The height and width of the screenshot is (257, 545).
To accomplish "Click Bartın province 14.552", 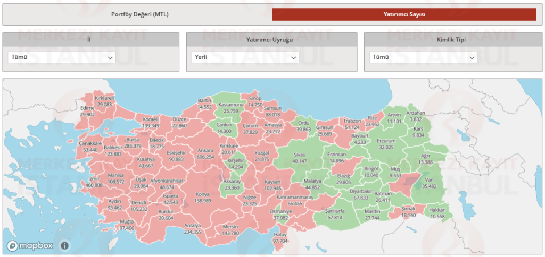I will click(204, 104).
